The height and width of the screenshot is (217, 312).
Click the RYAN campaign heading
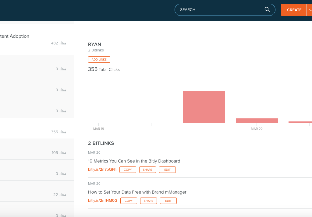pos(94,44)
